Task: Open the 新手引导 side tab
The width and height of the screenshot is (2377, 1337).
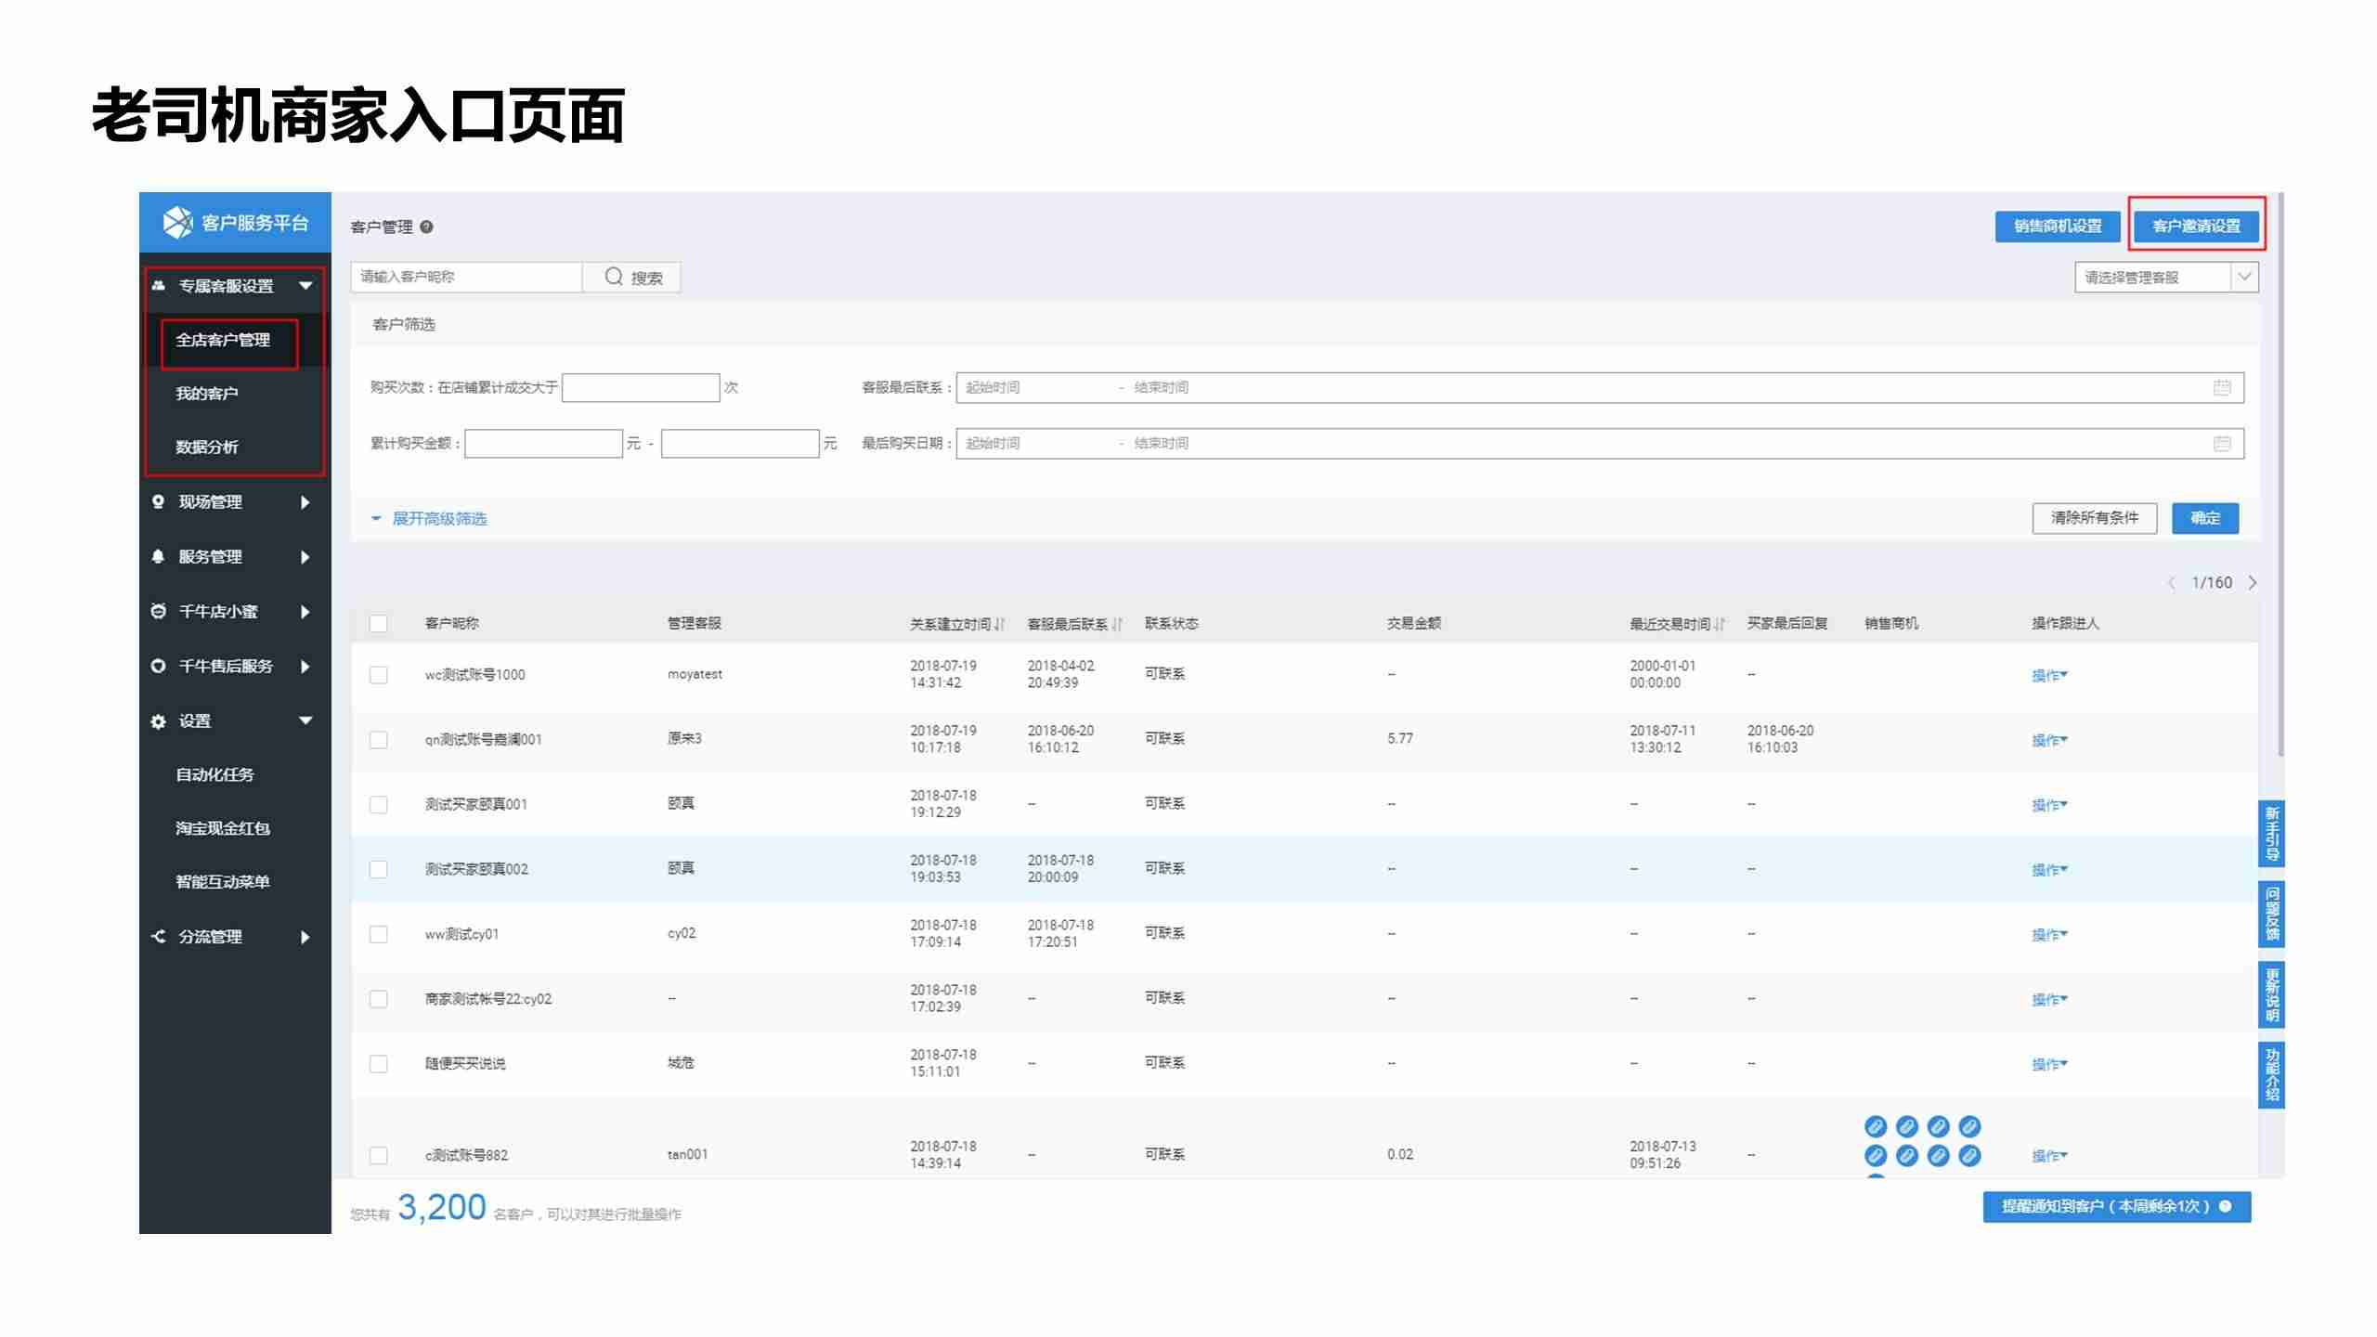Action: [x=2271, y=833]
